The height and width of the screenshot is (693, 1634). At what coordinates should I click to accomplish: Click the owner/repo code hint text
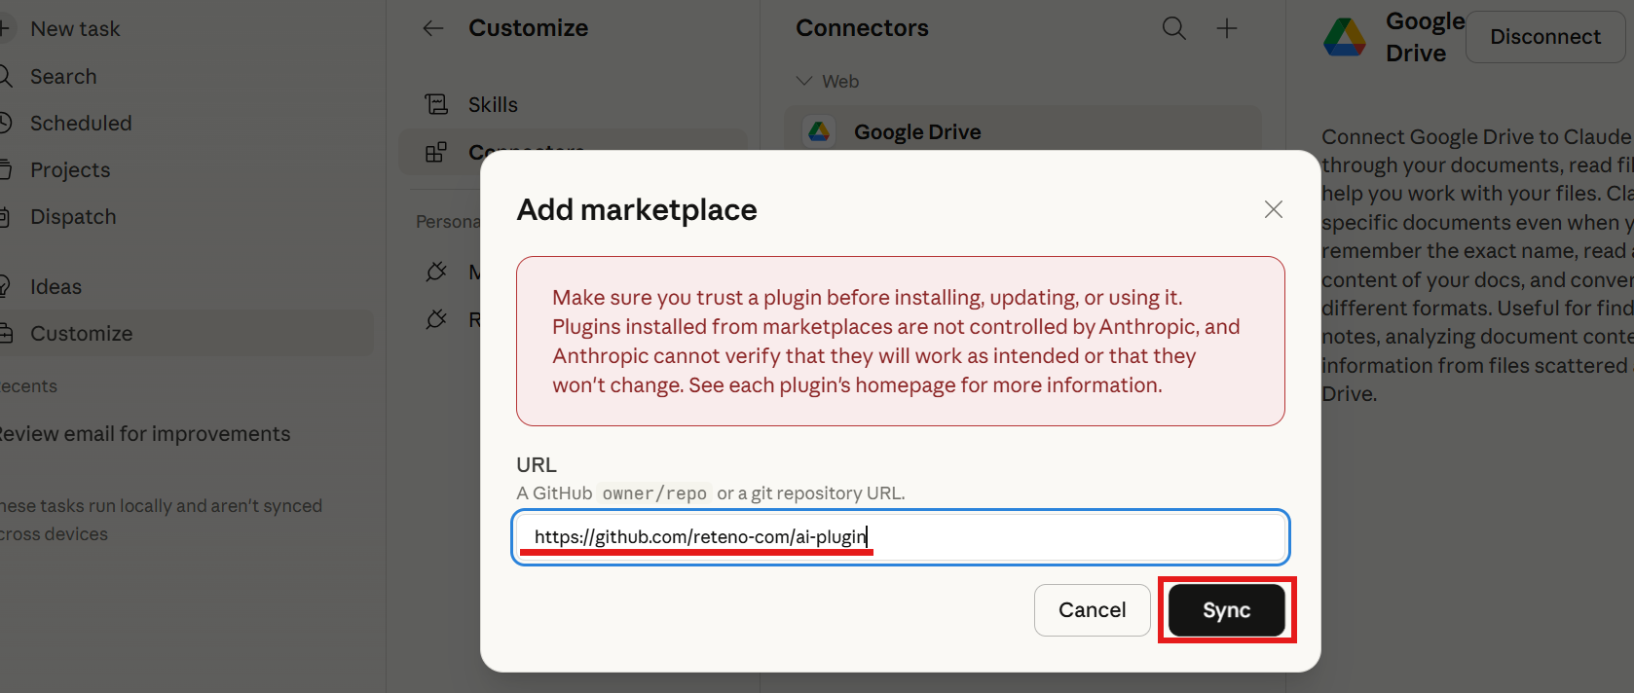(x=654, y=493)
